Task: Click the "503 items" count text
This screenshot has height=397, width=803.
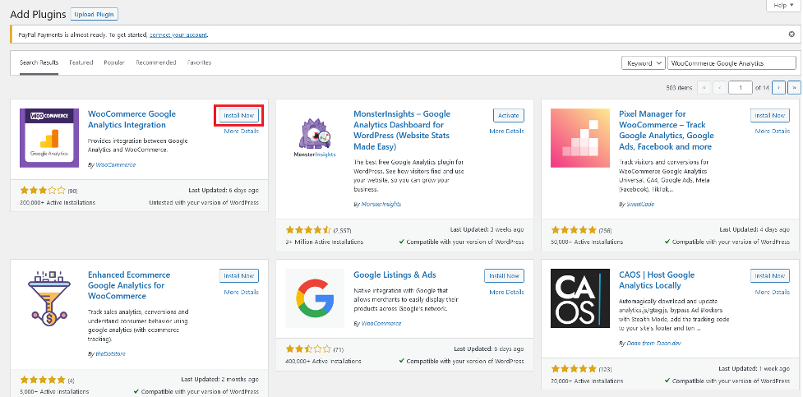Action: point(679,88)
